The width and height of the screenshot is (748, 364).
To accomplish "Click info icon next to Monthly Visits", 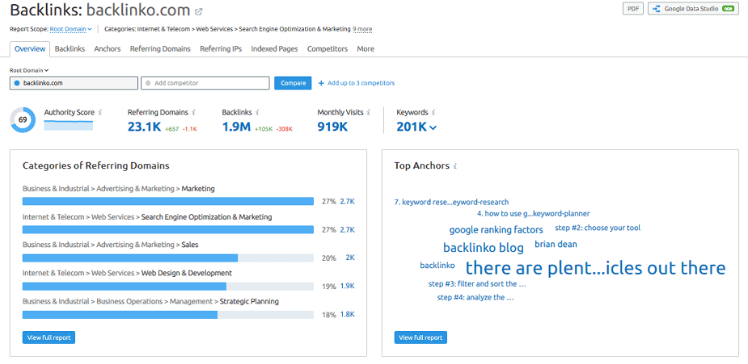I will coord(369,113).
